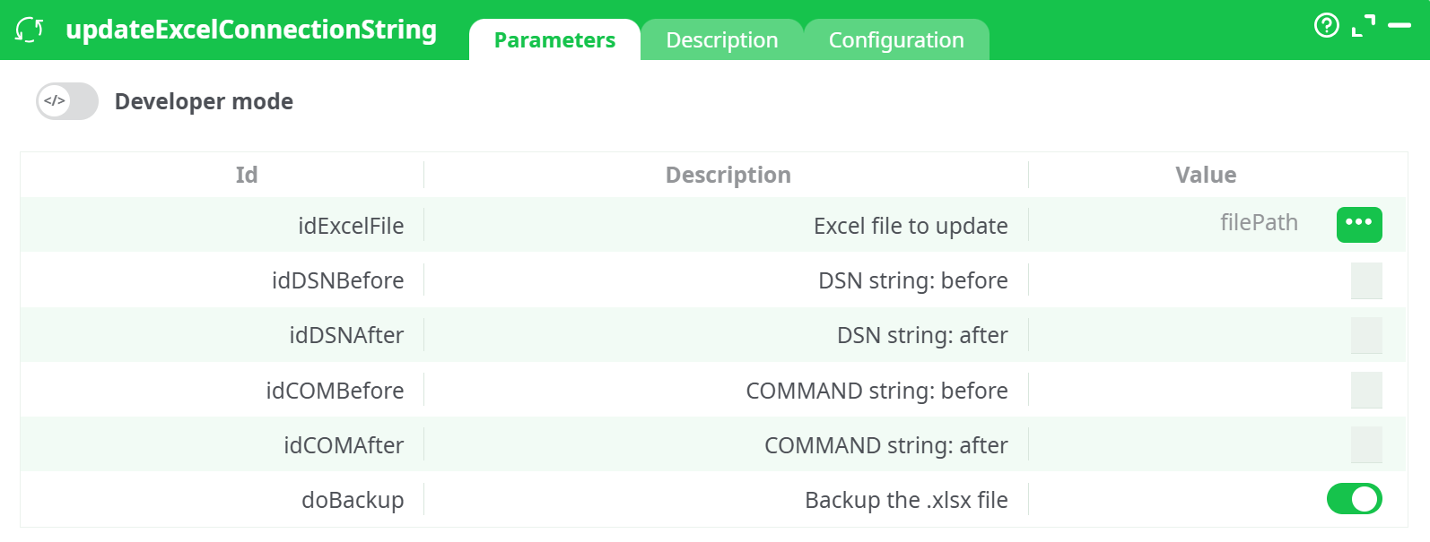Click the Value column header

1206,175
